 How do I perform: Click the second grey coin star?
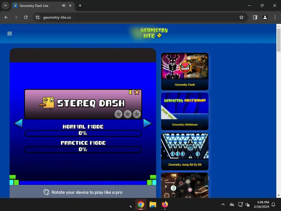click(x=128, y=114)
